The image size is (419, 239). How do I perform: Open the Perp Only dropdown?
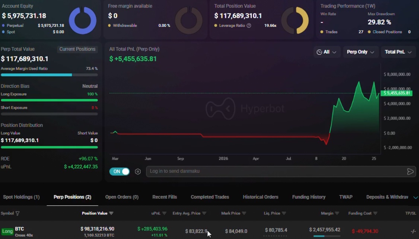(360, 52)
